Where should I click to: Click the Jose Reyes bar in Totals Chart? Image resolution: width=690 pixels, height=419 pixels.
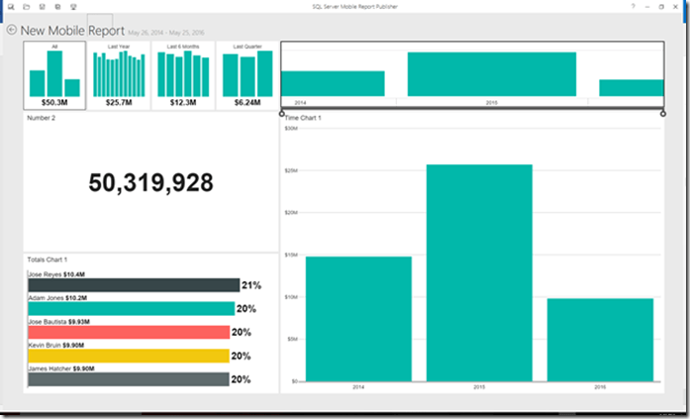(134, 285)
